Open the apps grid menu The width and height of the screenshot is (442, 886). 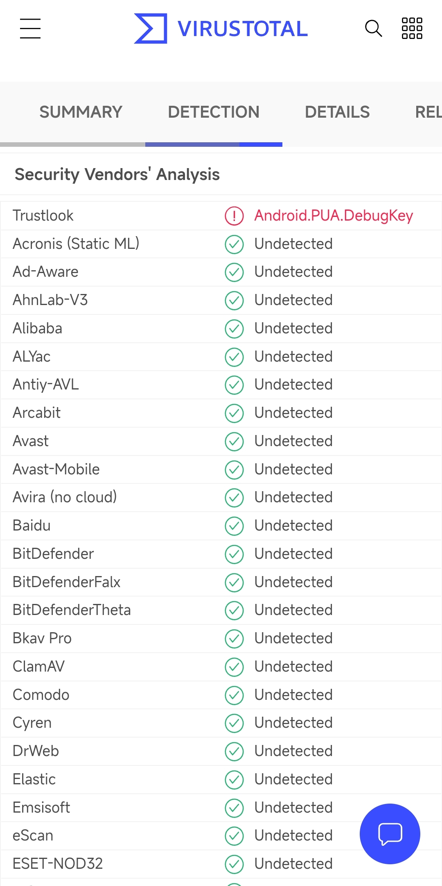412,28
